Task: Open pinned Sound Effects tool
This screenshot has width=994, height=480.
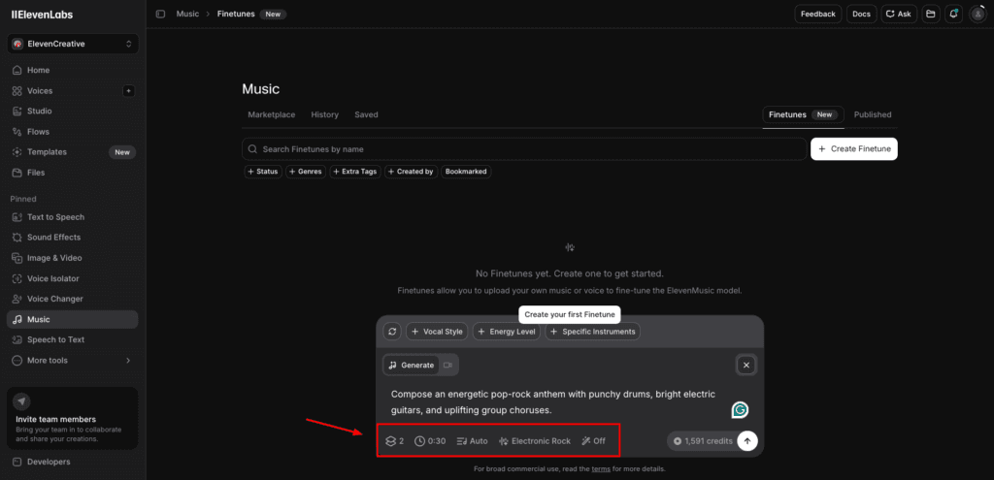Action: [72, 238]
